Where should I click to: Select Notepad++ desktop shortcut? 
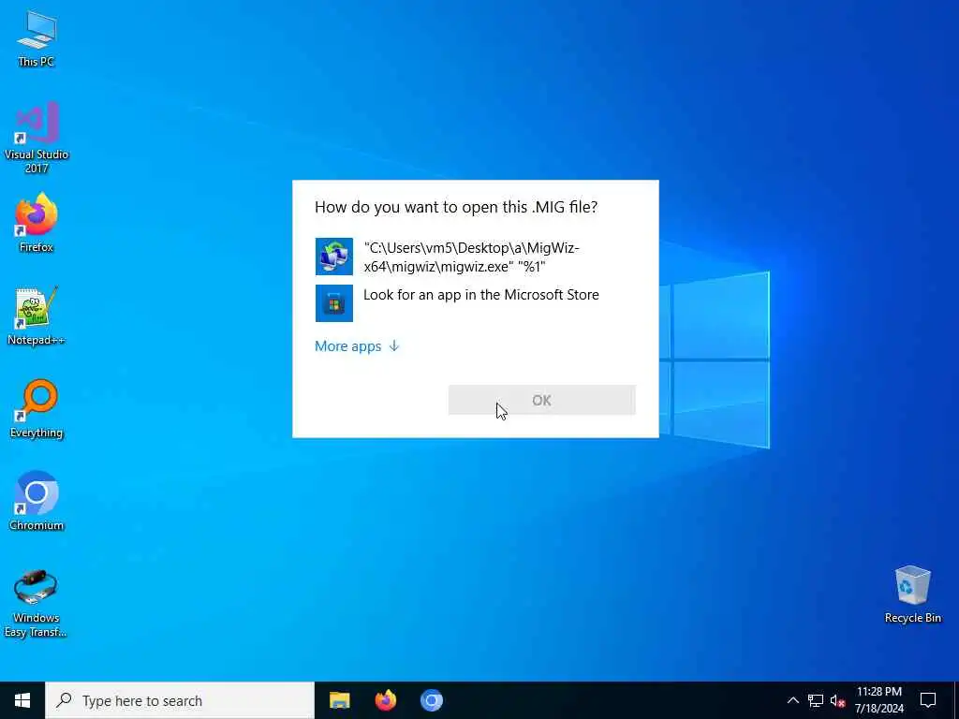pos(37,316)
